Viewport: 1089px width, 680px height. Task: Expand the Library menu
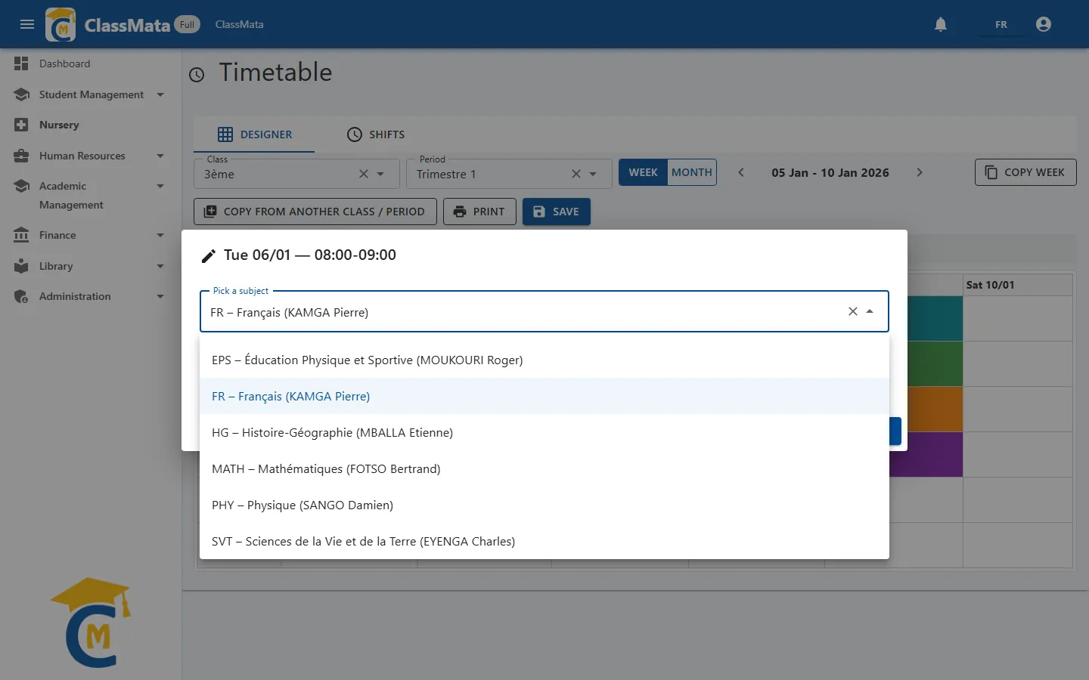coord(160,266)
